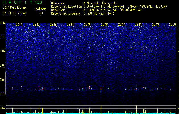Click the 0.6 kHz axis label
The height and width of the screenshot is (114, 179).
click(3, 108)
